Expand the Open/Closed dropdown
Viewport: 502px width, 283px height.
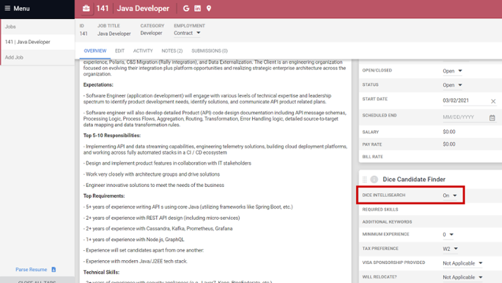point(452,71)
